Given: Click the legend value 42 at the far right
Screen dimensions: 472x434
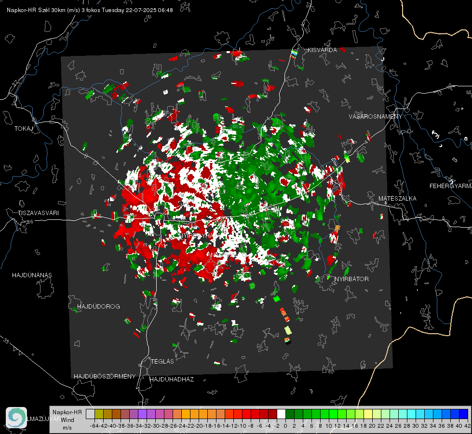Looking at the screenshot, I should pyautogui.click(x=467, y=426).
